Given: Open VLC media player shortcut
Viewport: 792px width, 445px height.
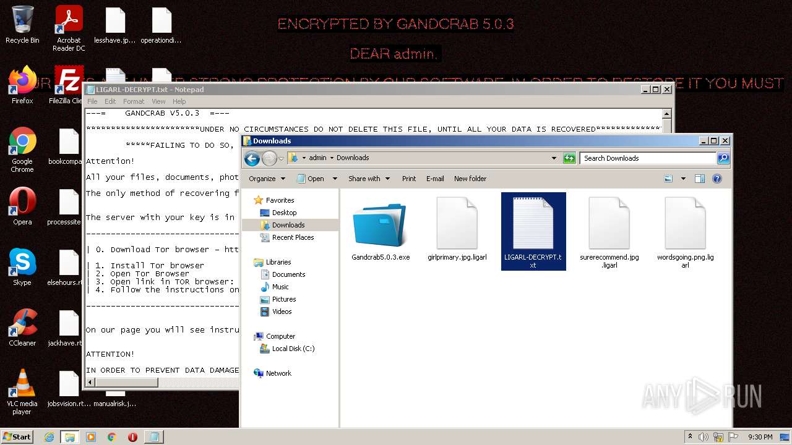Looking at the screenshot, I should 22,392.
